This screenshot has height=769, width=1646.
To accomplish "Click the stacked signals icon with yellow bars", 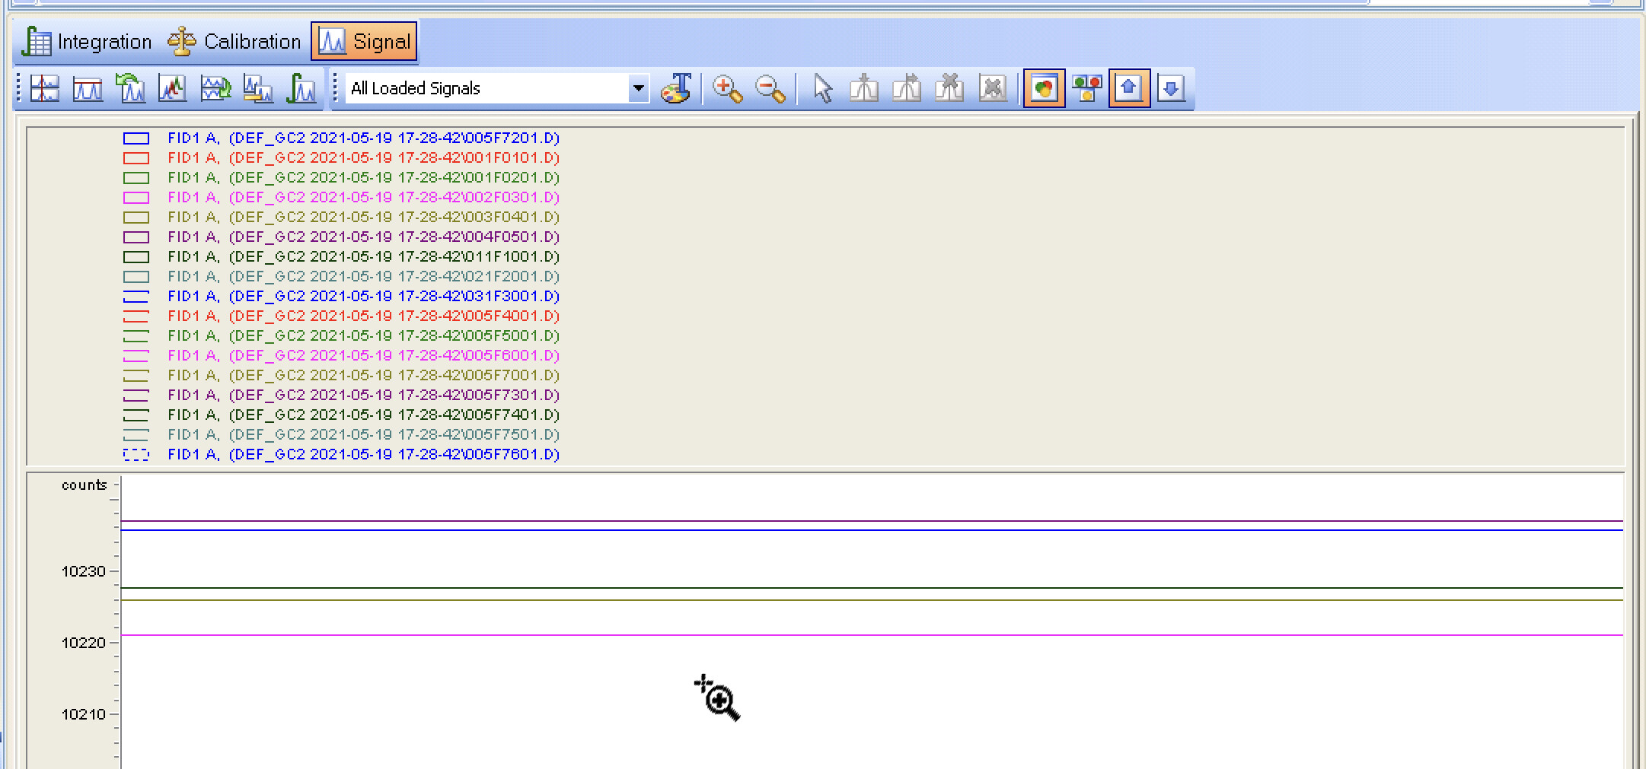I will point(258,88).
